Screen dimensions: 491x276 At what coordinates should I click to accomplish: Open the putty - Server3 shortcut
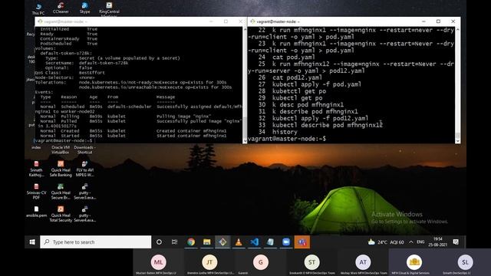(x=85, y=192)
